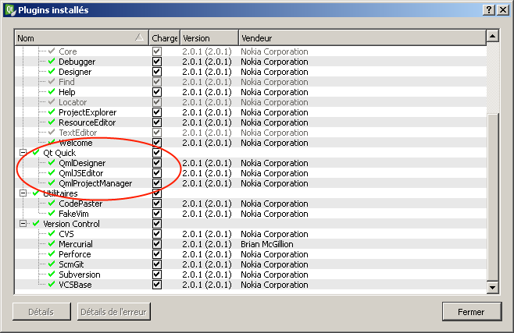This screenshot has width=514, height=333.
Task: Click the green checkmark beside Qt Quick group
Action: coord(36,153)
